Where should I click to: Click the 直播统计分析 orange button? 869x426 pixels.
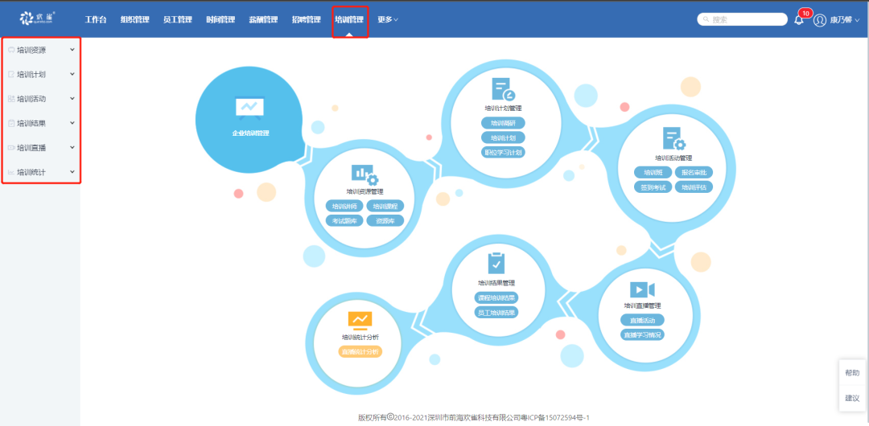359,352
